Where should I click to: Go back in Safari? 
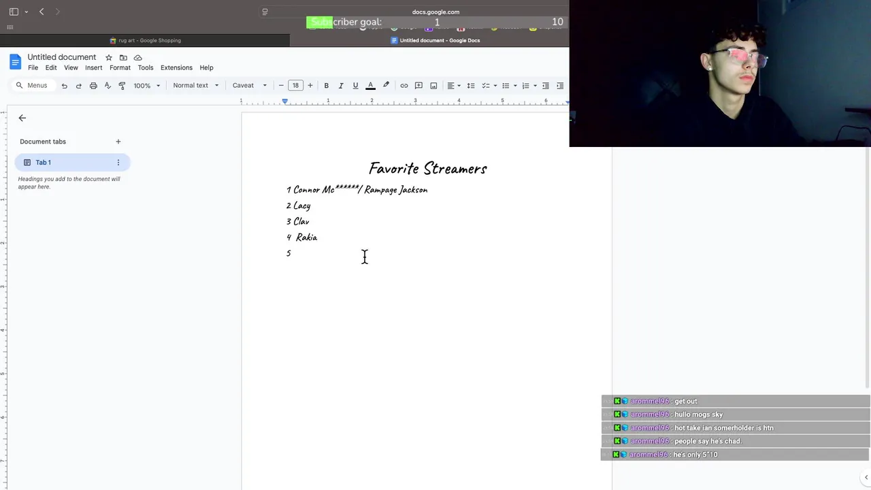point(42,12)
